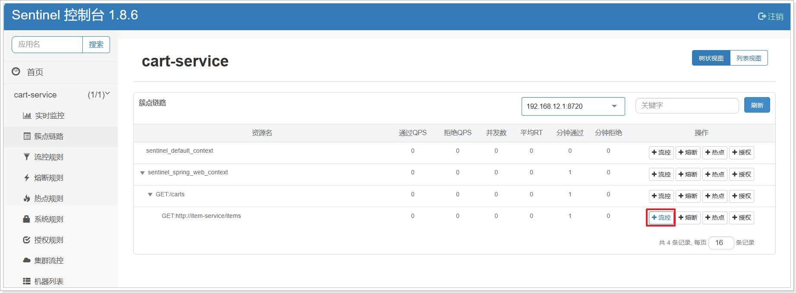Viewport: 796px width, 293px height.
Task: Open 热点规则 flame icon menu item
Action: coord(27,198)
